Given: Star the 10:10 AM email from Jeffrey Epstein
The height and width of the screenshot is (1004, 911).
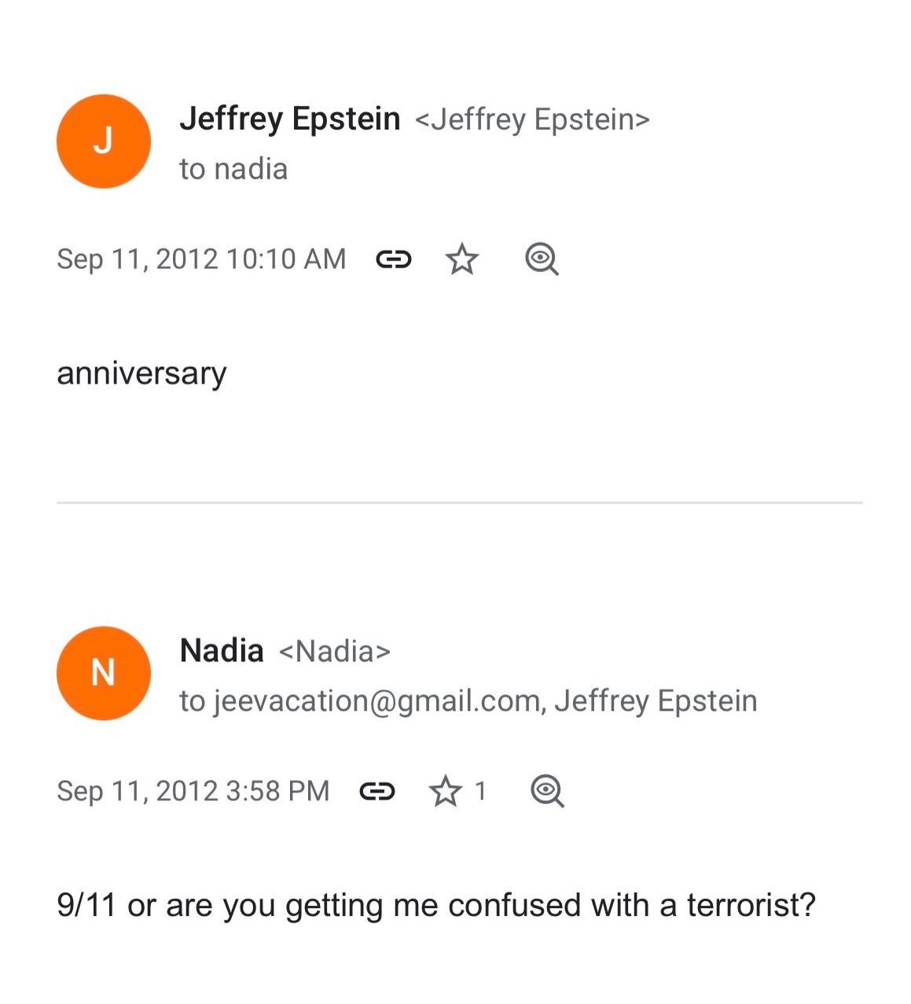Looking at the screenshot, I should click(x=462, y=259).
